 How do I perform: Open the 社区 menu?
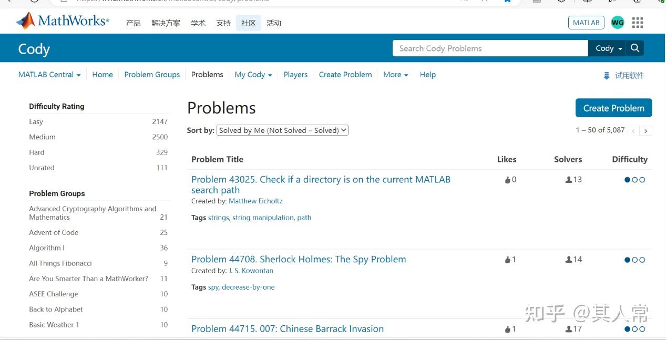click(x=249, y=23)
